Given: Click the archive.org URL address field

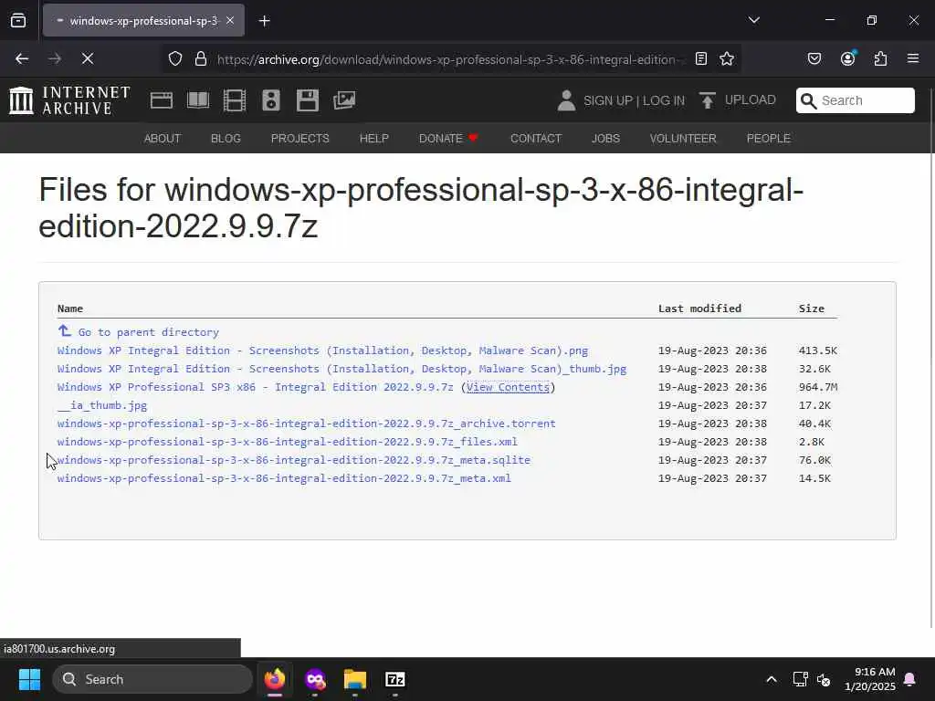Looking at the screenshot, I should 451,59.
